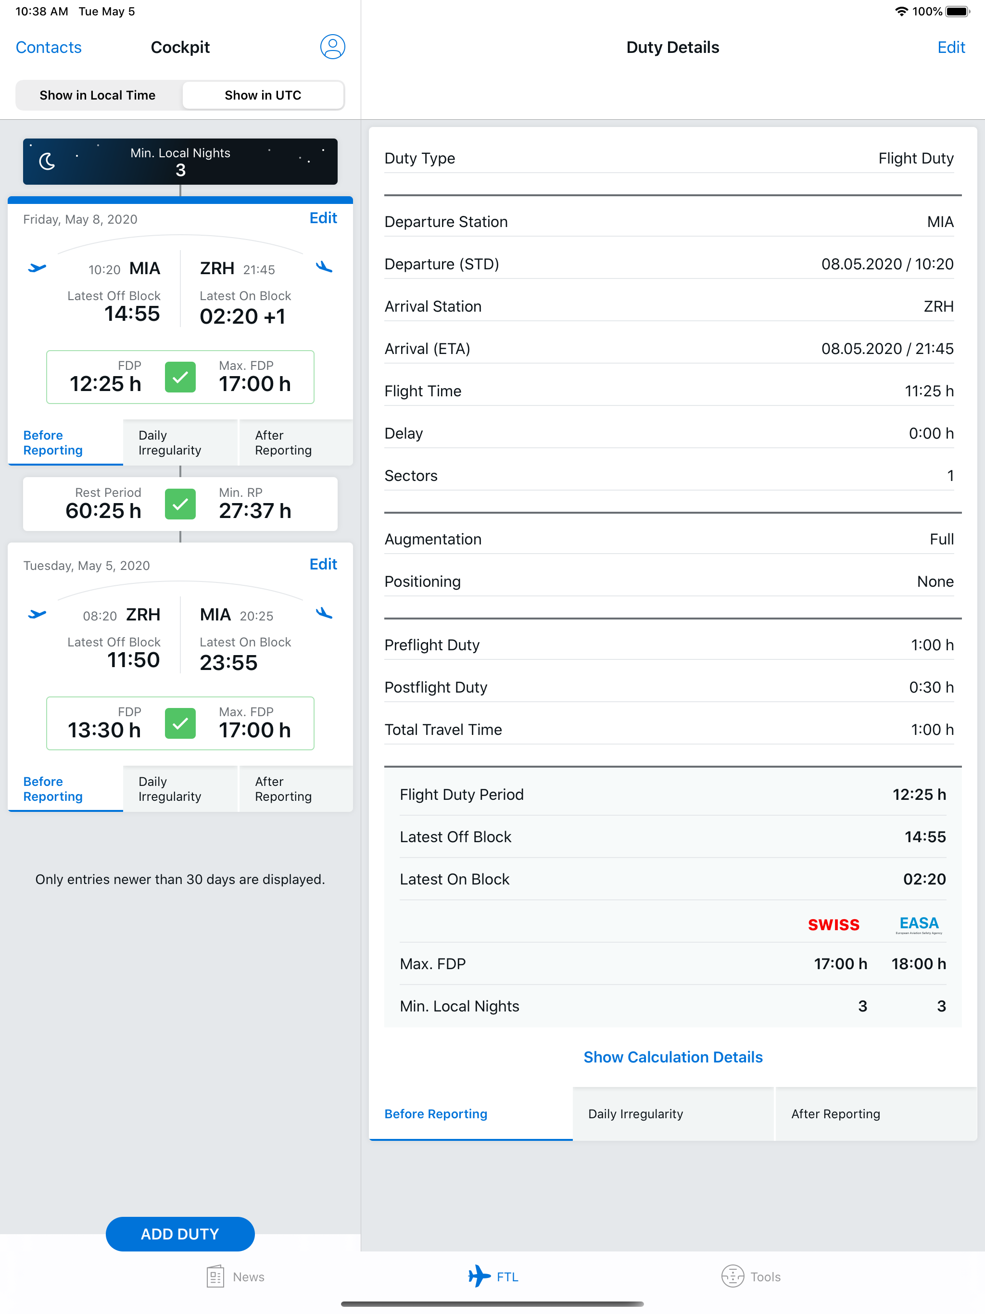Screen dimensions: 985x1314
Task: Tap the Flight Duty Period 12:25 h row
Action: click(672, 794)
